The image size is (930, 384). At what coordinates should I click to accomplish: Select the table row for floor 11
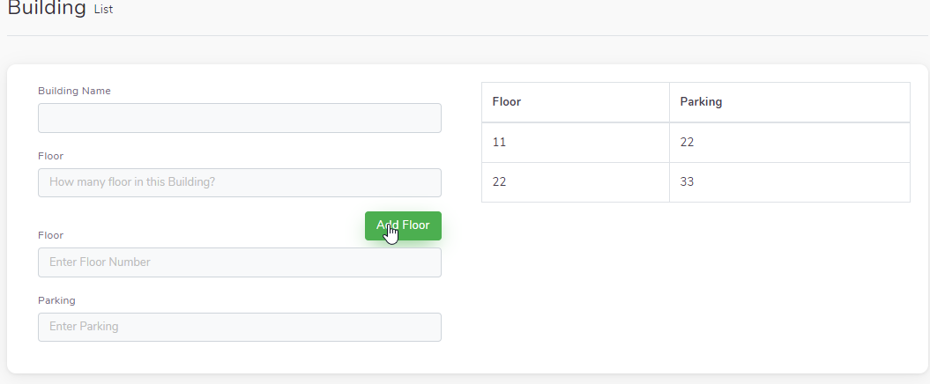(x=696, y=143)
